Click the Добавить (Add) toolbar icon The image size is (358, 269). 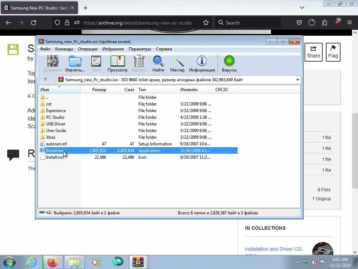(x=52, y=64)
